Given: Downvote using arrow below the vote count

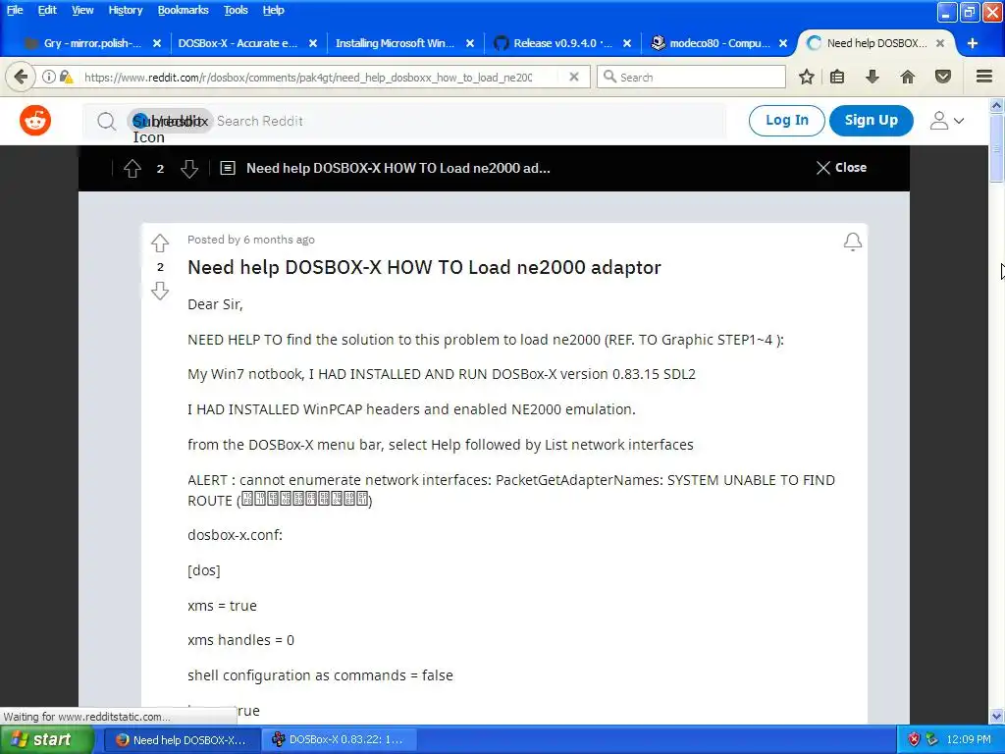Looking at the screenshot, I should [x=160, y=291].
